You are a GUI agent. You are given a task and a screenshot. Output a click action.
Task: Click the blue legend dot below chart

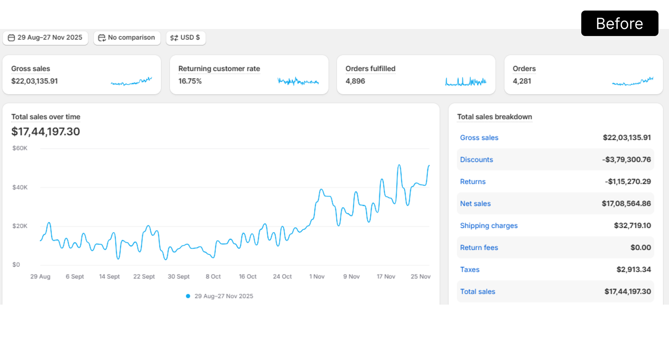point(188,296)
